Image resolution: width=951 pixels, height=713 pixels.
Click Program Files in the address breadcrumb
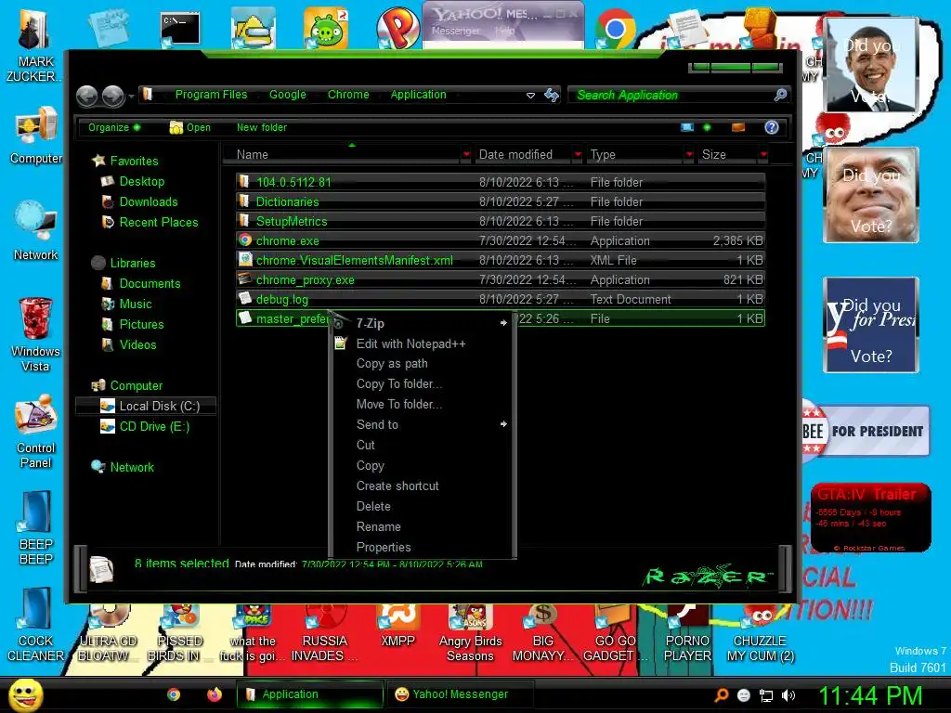pos(211,95)
